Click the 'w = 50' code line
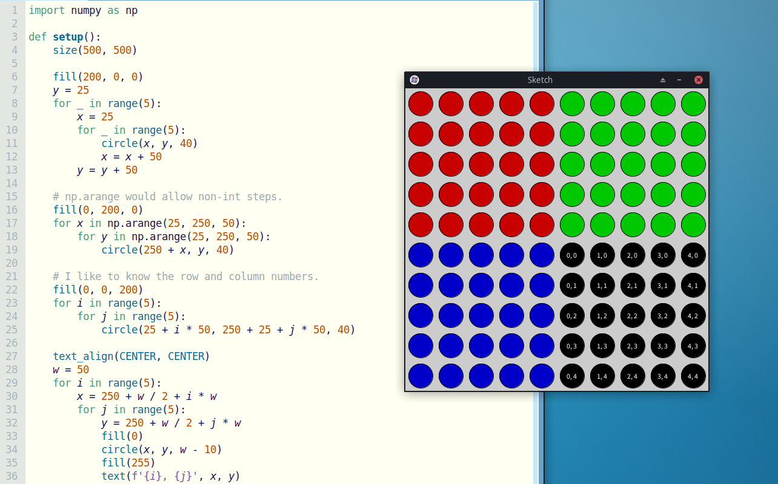The height and width of the screenshot is (484, 778). 71,370
